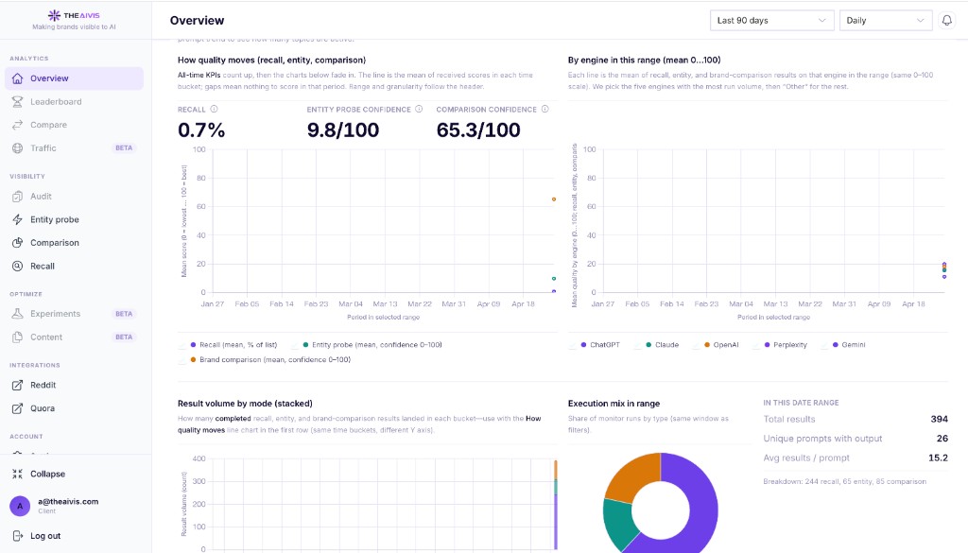968x553 pixels.
Task: Open the notifications bell
Action: 946,21
